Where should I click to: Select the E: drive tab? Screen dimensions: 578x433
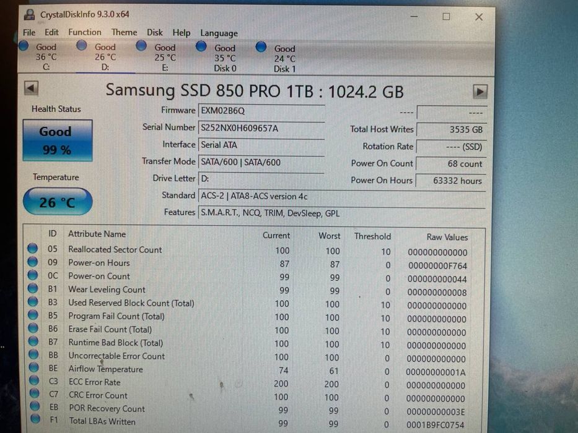click(x=165, y=58)
